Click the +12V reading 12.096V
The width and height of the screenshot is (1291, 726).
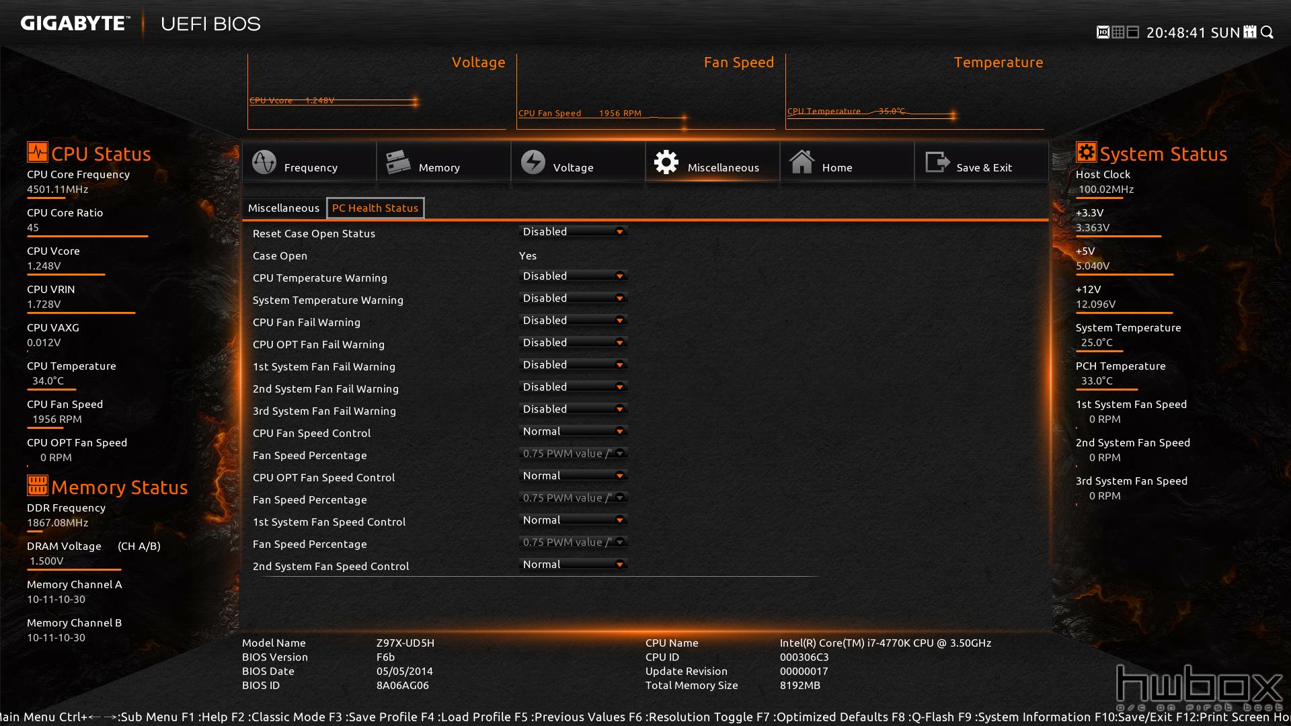[1095, 305]
